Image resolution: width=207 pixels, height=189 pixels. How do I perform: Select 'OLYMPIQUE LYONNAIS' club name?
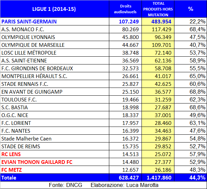[28, 37]
